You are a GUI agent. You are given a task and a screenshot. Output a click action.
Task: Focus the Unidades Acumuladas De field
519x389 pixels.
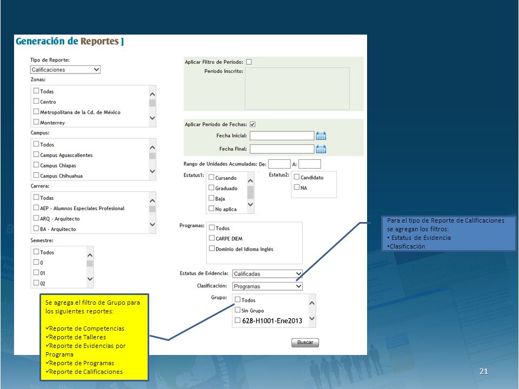pyautogui.click(x=279, y=164)
